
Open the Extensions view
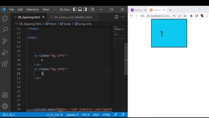5,64
